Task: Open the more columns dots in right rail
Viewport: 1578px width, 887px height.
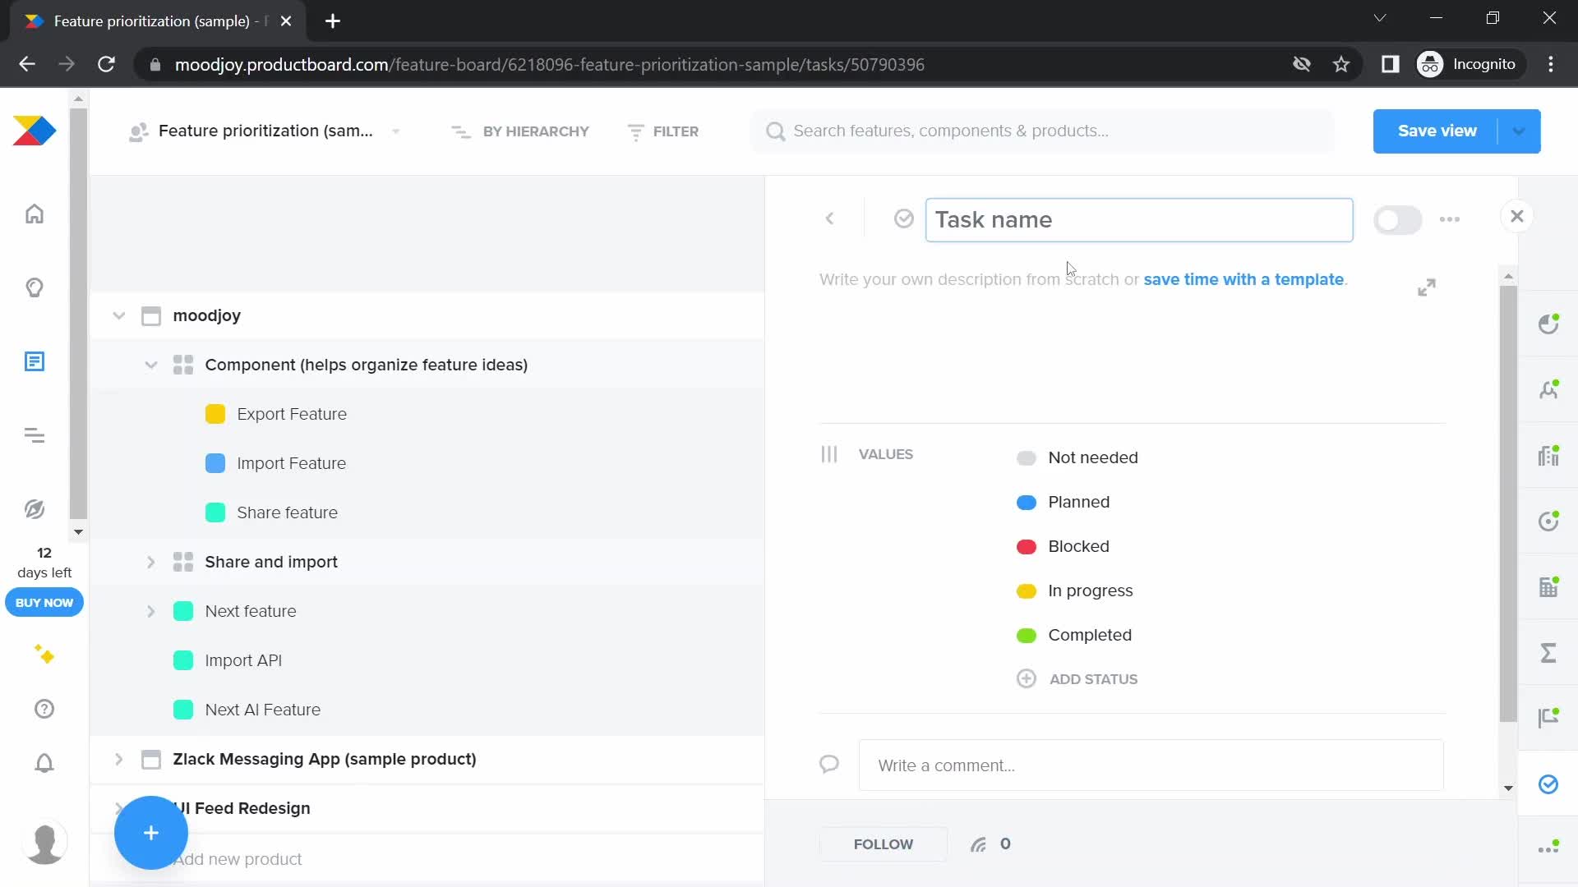Action: tap(1548, 848)
